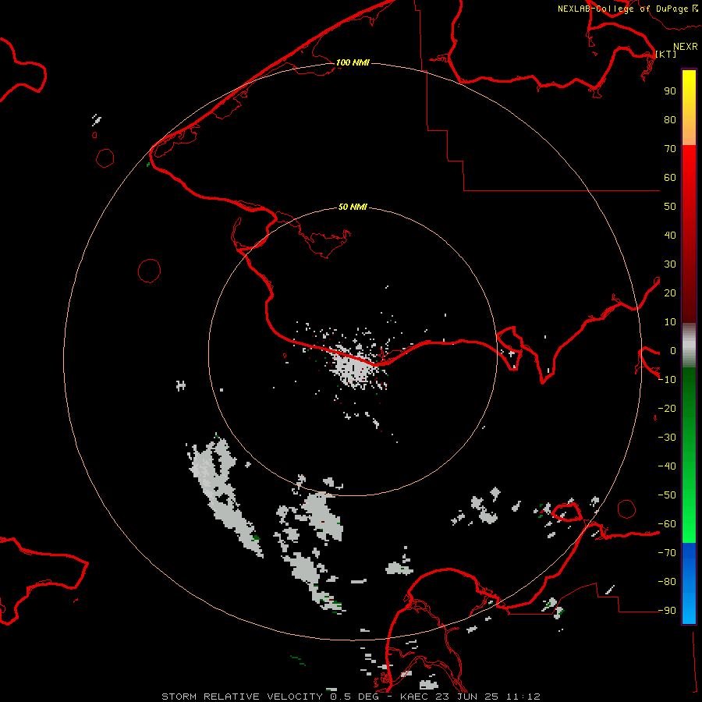Click the "70" value on the velocity scale

pos(670,149)
